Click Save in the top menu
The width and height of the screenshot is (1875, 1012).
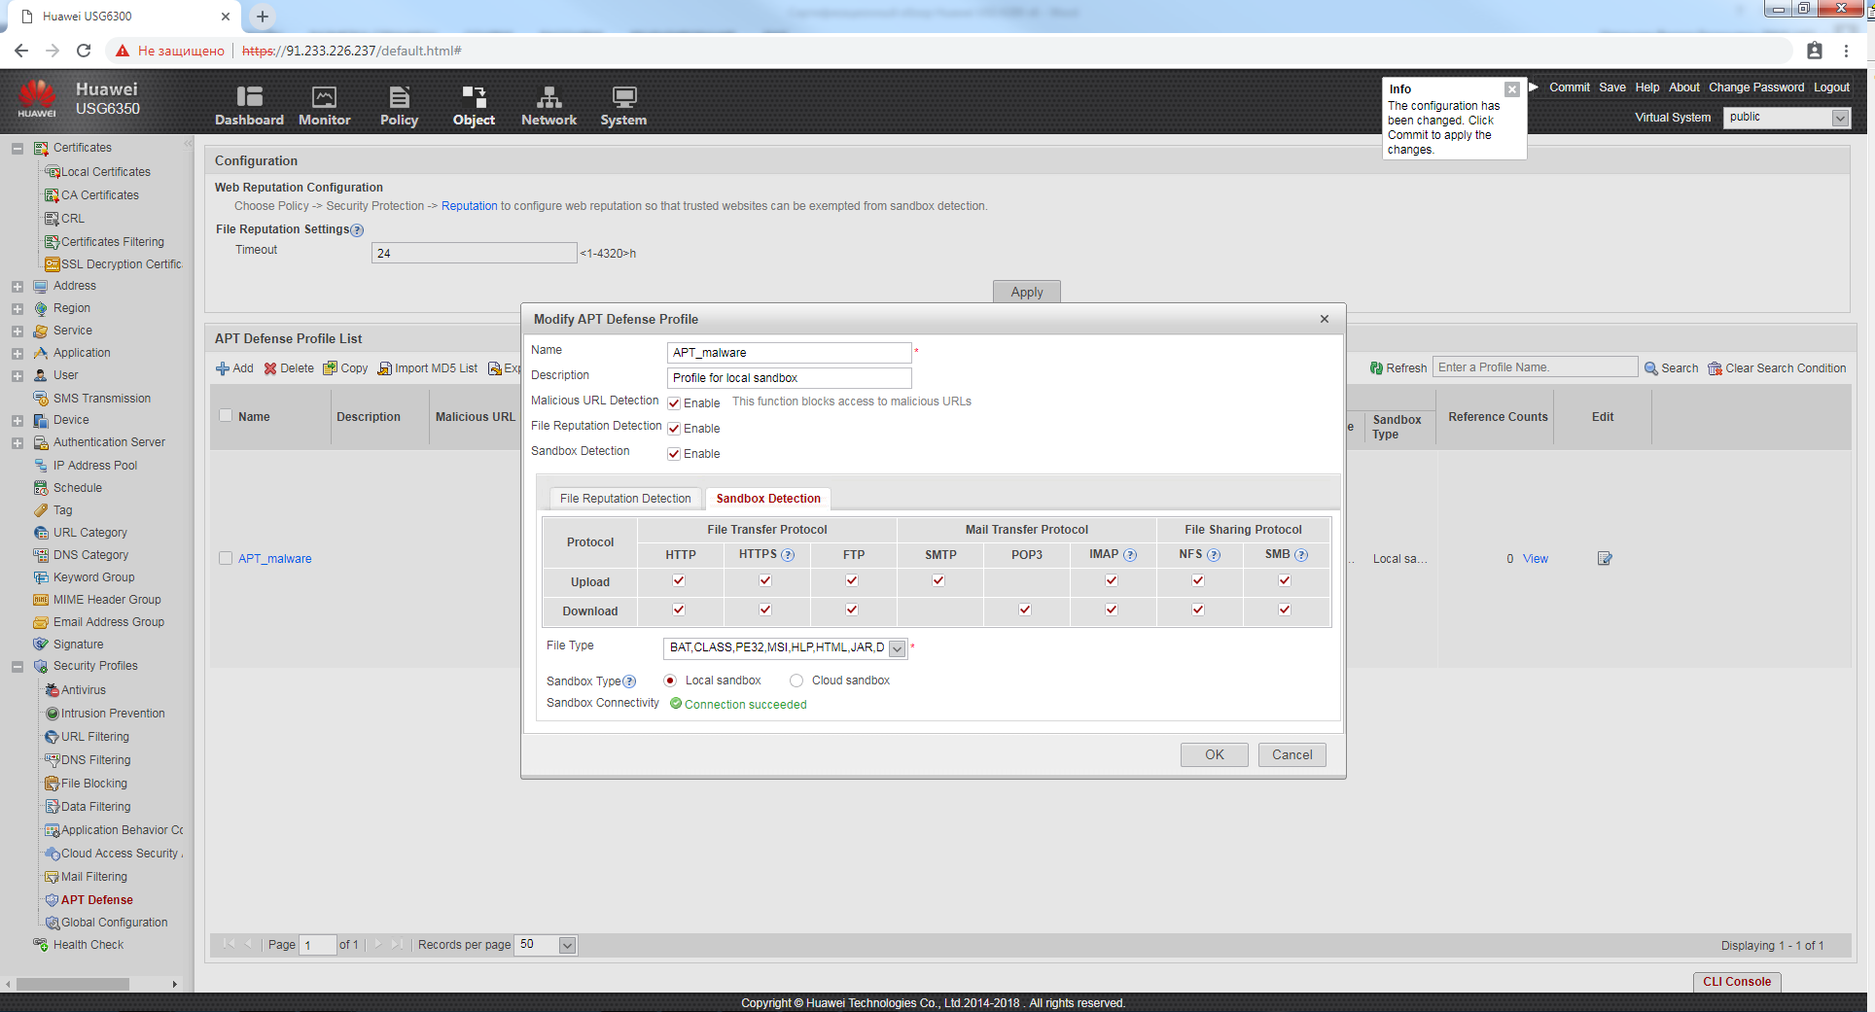coord(1612,87)
